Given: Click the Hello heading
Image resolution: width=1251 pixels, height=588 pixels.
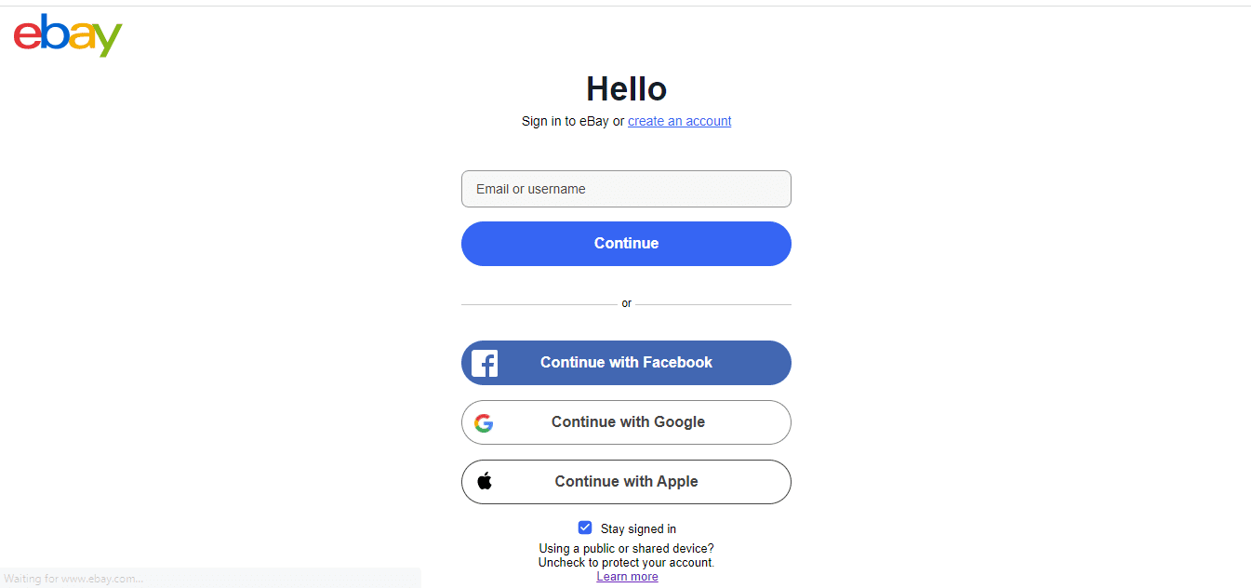Looking at the screenshot, I should point(626,89).
